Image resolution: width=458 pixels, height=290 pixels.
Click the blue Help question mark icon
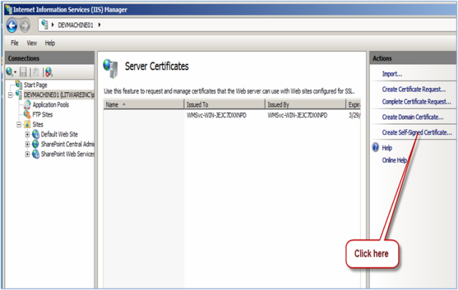376,147
